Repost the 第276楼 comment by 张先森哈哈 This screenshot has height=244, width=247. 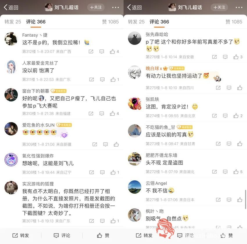point(214,57)
